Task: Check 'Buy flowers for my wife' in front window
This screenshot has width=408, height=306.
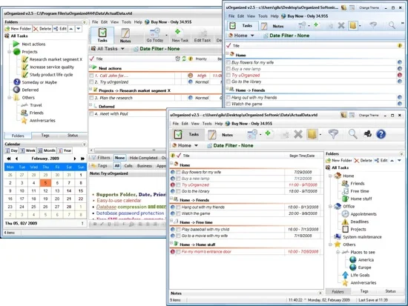Action: point(178,172)
